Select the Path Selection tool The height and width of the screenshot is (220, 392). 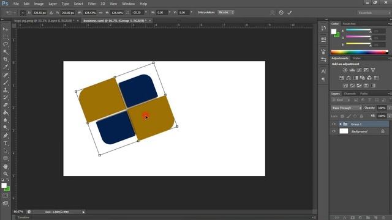[6, 151]
